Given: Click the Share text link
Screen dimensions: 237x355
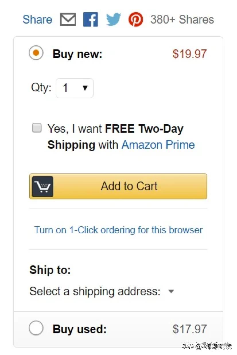Looking at the screenshot, I should click(37, 20).
